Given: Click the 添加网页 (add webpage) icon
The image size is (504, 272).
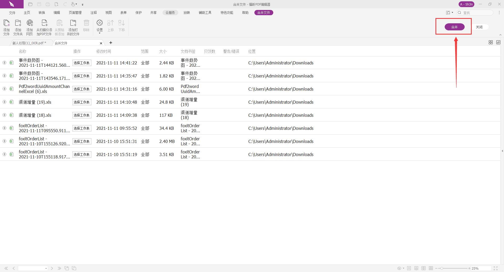Looking at the screenshot, I should pyautogui.click(x=30, y=23).
